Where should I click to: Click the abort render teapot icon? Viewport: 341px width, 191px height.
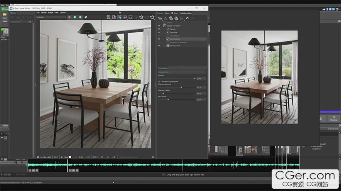pos(147,17)
